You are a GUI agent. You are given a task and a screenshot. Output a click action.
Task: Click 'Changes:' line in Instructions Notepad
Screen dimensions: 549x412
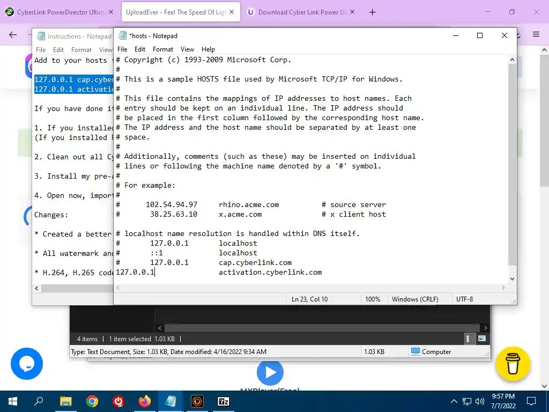pyautogui.click(x=51, y=215)
